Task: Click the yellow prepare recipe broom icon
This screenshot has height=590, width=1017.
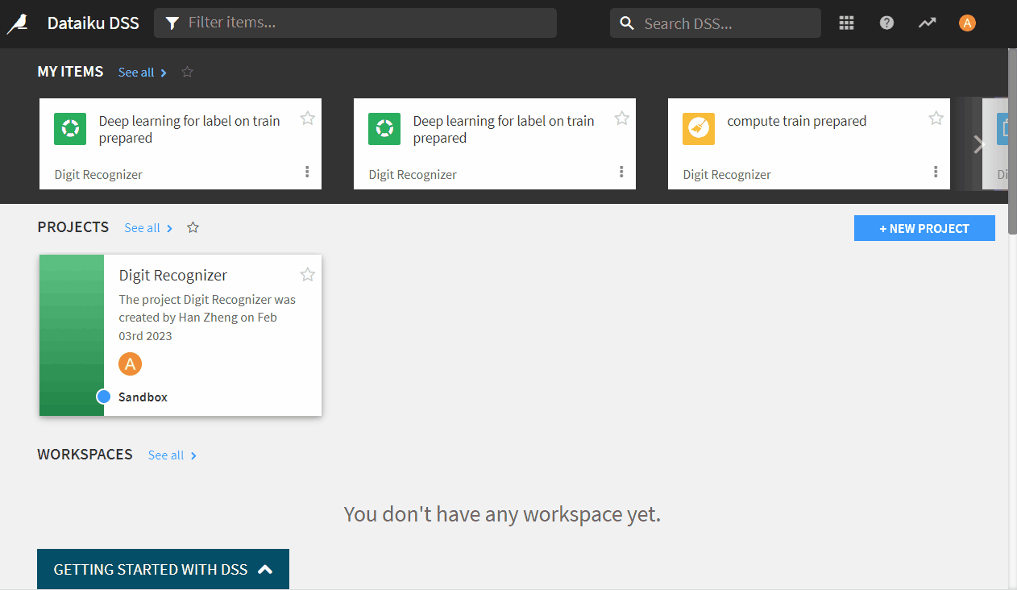Action: tap(699, 129)
